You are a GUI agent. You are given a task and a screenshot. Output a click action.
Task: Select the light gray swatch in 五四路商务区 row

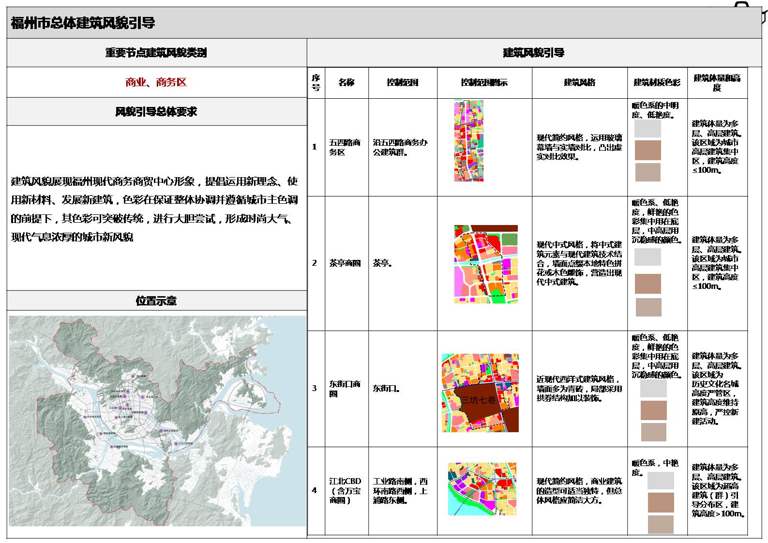[648, 129]
